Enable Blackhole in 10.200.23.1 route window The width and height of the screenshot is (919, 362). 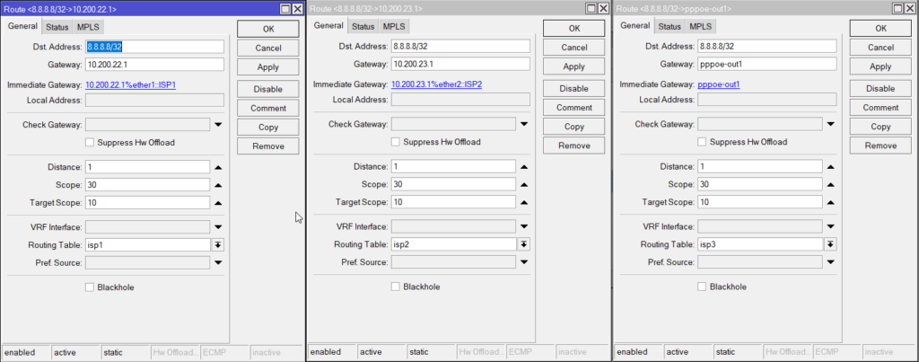(x=396, y=287)
